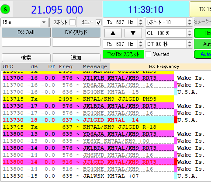Select Tx row KH7AL/KH9 JJ1GID PM95 at 113715
211x182 pixels.
pyautogui.click(x=88, y=99)
